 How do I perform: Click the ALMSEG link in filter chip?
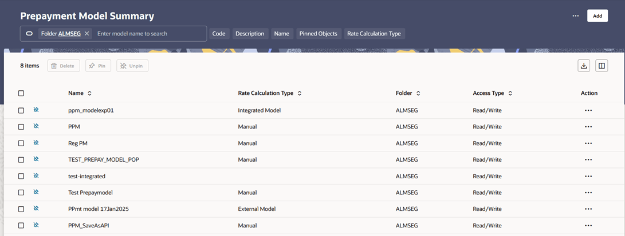(69, 34)
